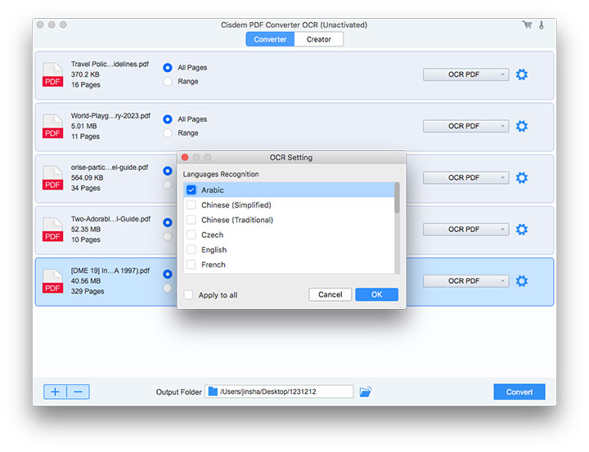Open OCR PDF dropdown for World-Playground file

click(x=465, y=126)
